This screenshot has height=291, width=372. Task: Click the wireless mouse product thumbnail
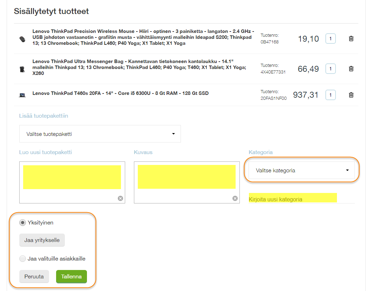(22, 39)
